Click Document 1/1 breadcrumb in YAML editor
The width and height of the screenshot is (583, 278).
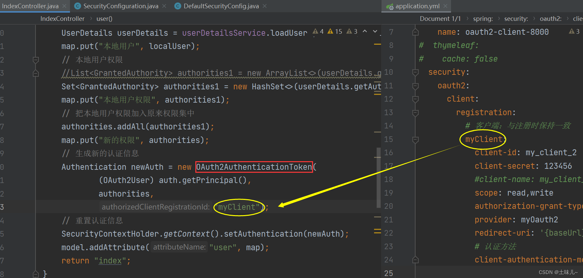440,19
